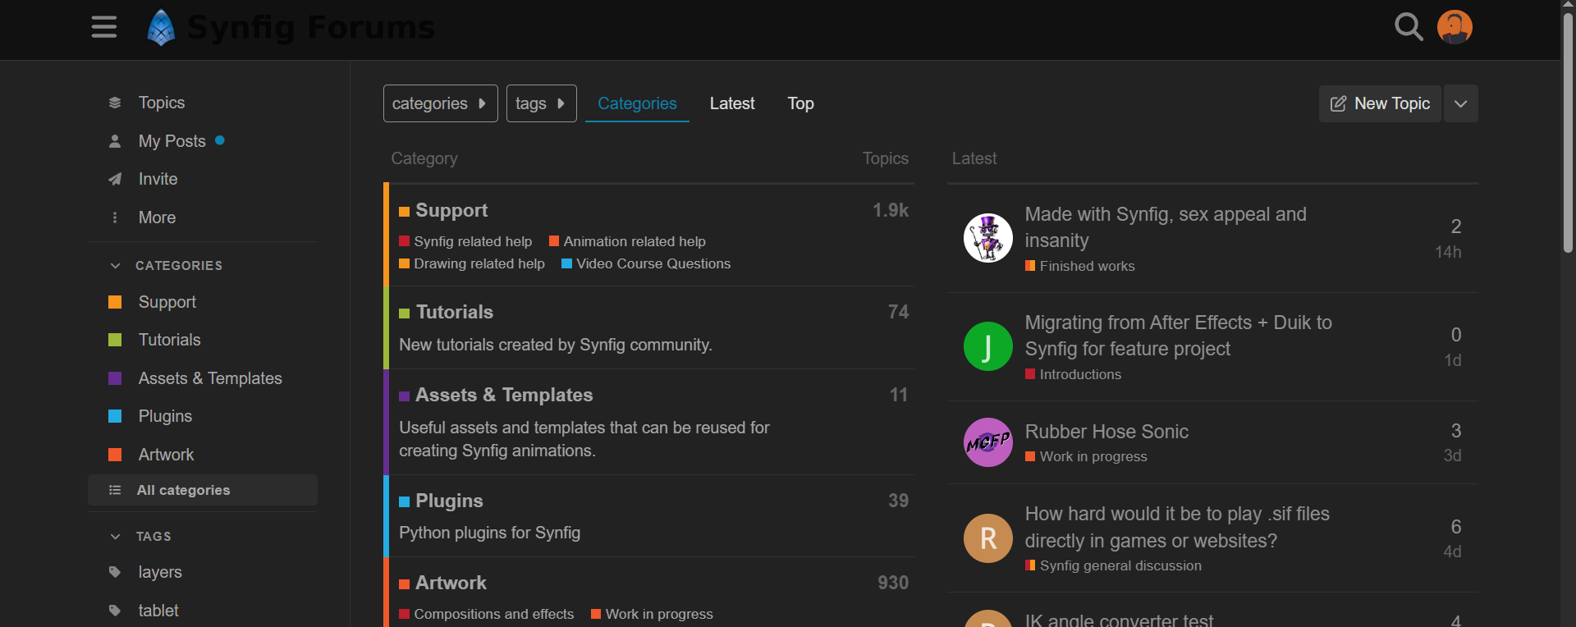
Task: Click the New Topic button
Action: pos(1380,103)
